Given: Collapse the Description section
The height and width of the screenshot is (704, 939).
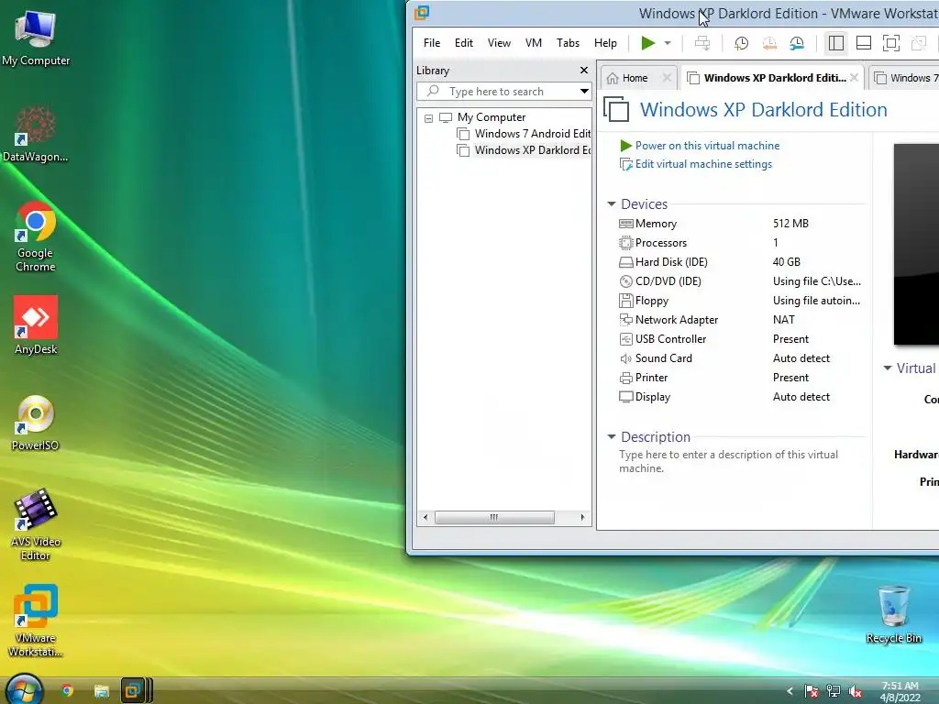Looking at the screenshot, I should [x=612, y=437].
